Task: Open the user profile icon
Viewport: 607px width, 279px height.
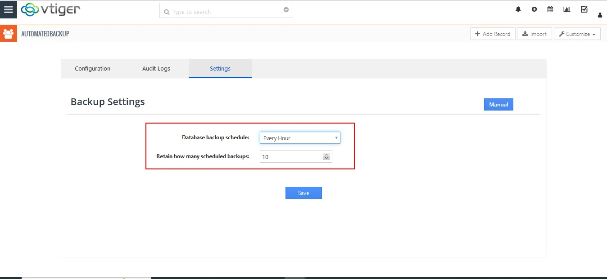Action: click(600, 15)
